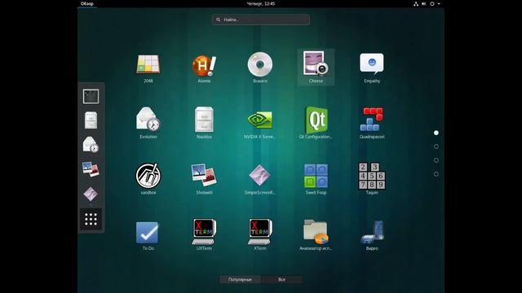Launch screen recorder from the dash
Screen dimensions: 522x293
91,194
